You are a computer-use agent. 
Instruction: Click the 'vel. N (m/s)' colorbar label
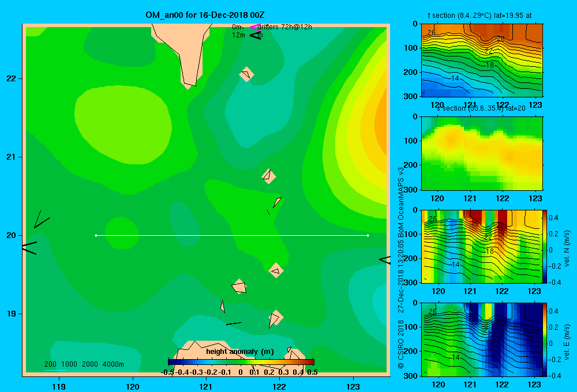(x=567, y=248)
